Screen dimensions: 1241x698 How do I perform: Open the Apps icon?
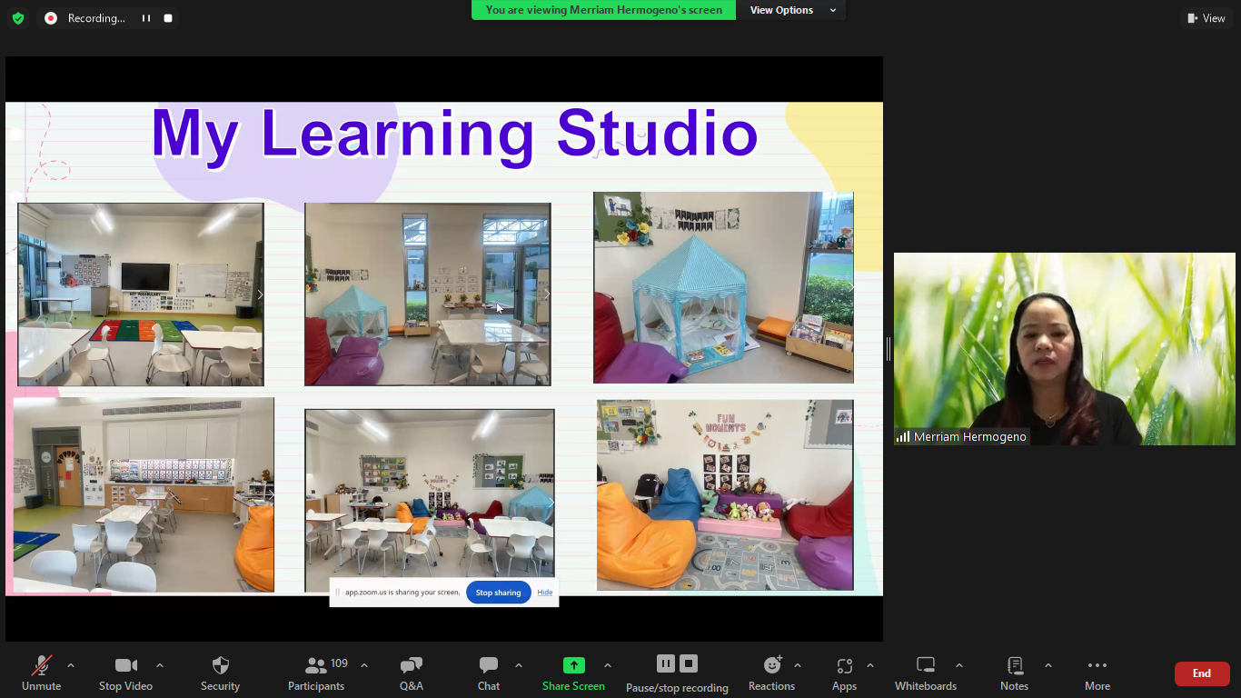pyautogui.click(x=844, y=673)
